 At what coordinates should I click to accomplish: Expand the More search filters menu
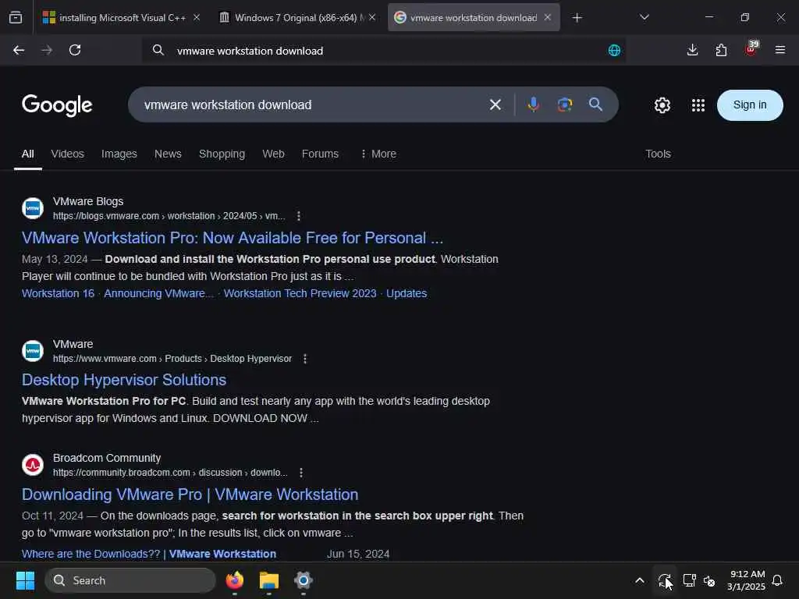pyautogui.click(x=378, y=154)
